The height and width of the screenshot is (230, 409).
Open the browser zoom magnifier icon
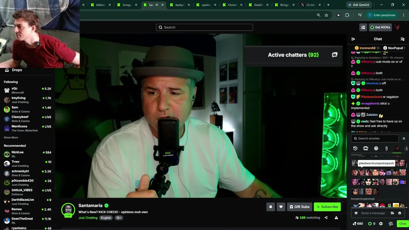pyautogui.click(x=319, y=15)
